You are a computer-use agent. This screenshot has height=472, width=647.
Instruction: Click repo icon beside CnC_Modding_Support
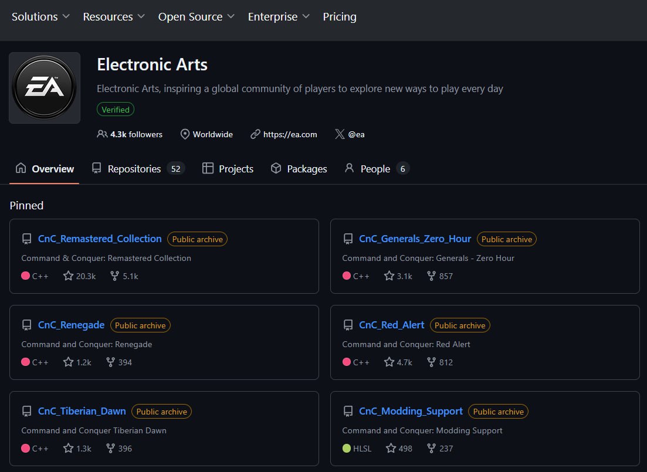(x=348, y=412)
